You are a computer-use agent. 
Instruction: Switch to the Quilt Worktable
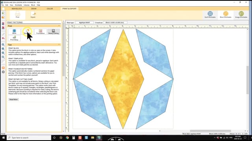tap(210, 14)
